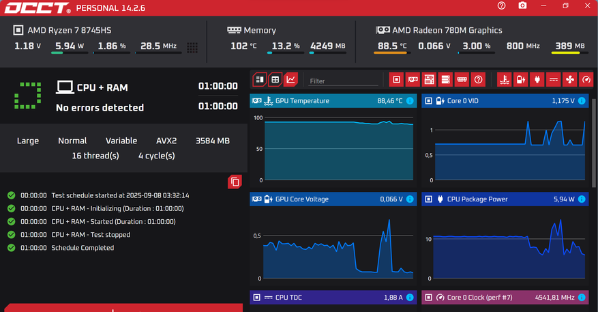Select the GPU Core Voltage graph header
Viewport: 598px width, 312px height.
[333, 199]
